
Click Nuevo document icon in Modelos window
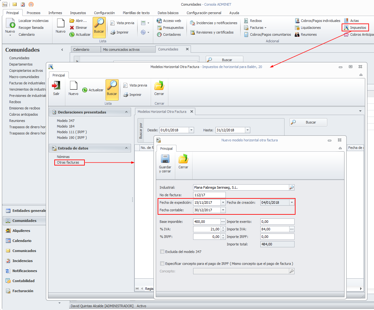73,86
